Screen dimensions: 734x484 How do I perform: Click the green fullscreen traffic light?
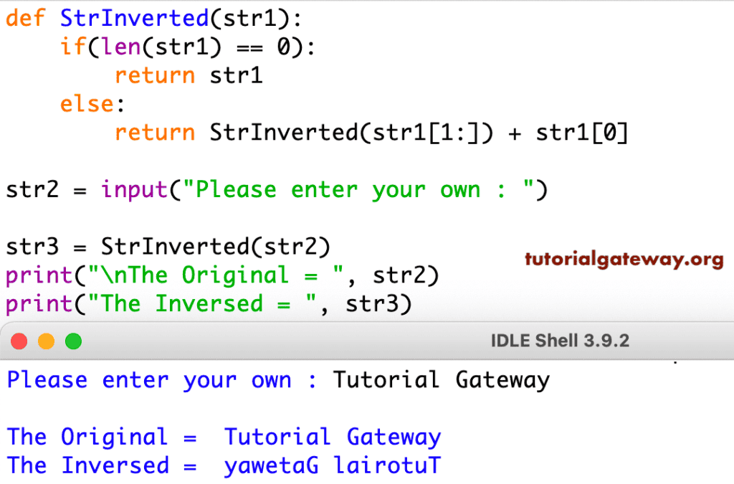72,341
